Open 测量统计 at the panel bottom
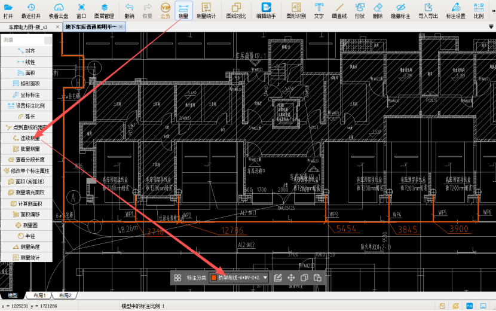Image resolution: width=496 pixels, height=311 pixels. coord(26,258)
